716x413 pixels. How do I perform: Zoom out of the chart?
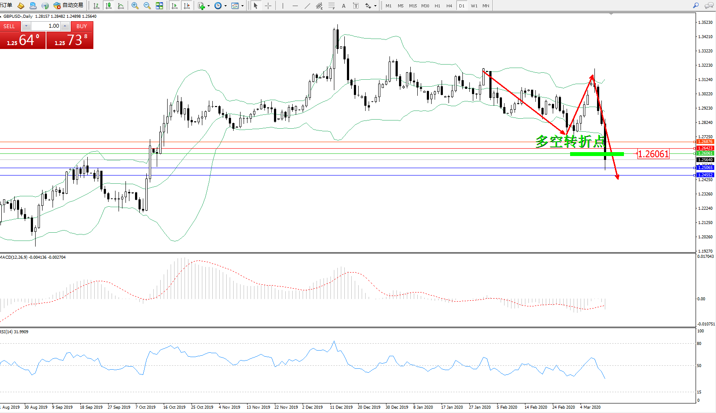tap(147, 6)
